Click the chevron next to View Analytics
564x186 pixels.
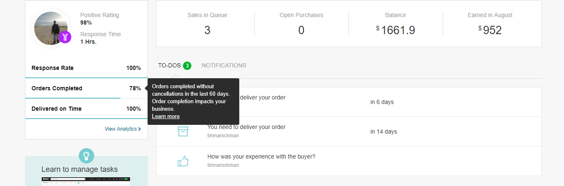[140, 129]
